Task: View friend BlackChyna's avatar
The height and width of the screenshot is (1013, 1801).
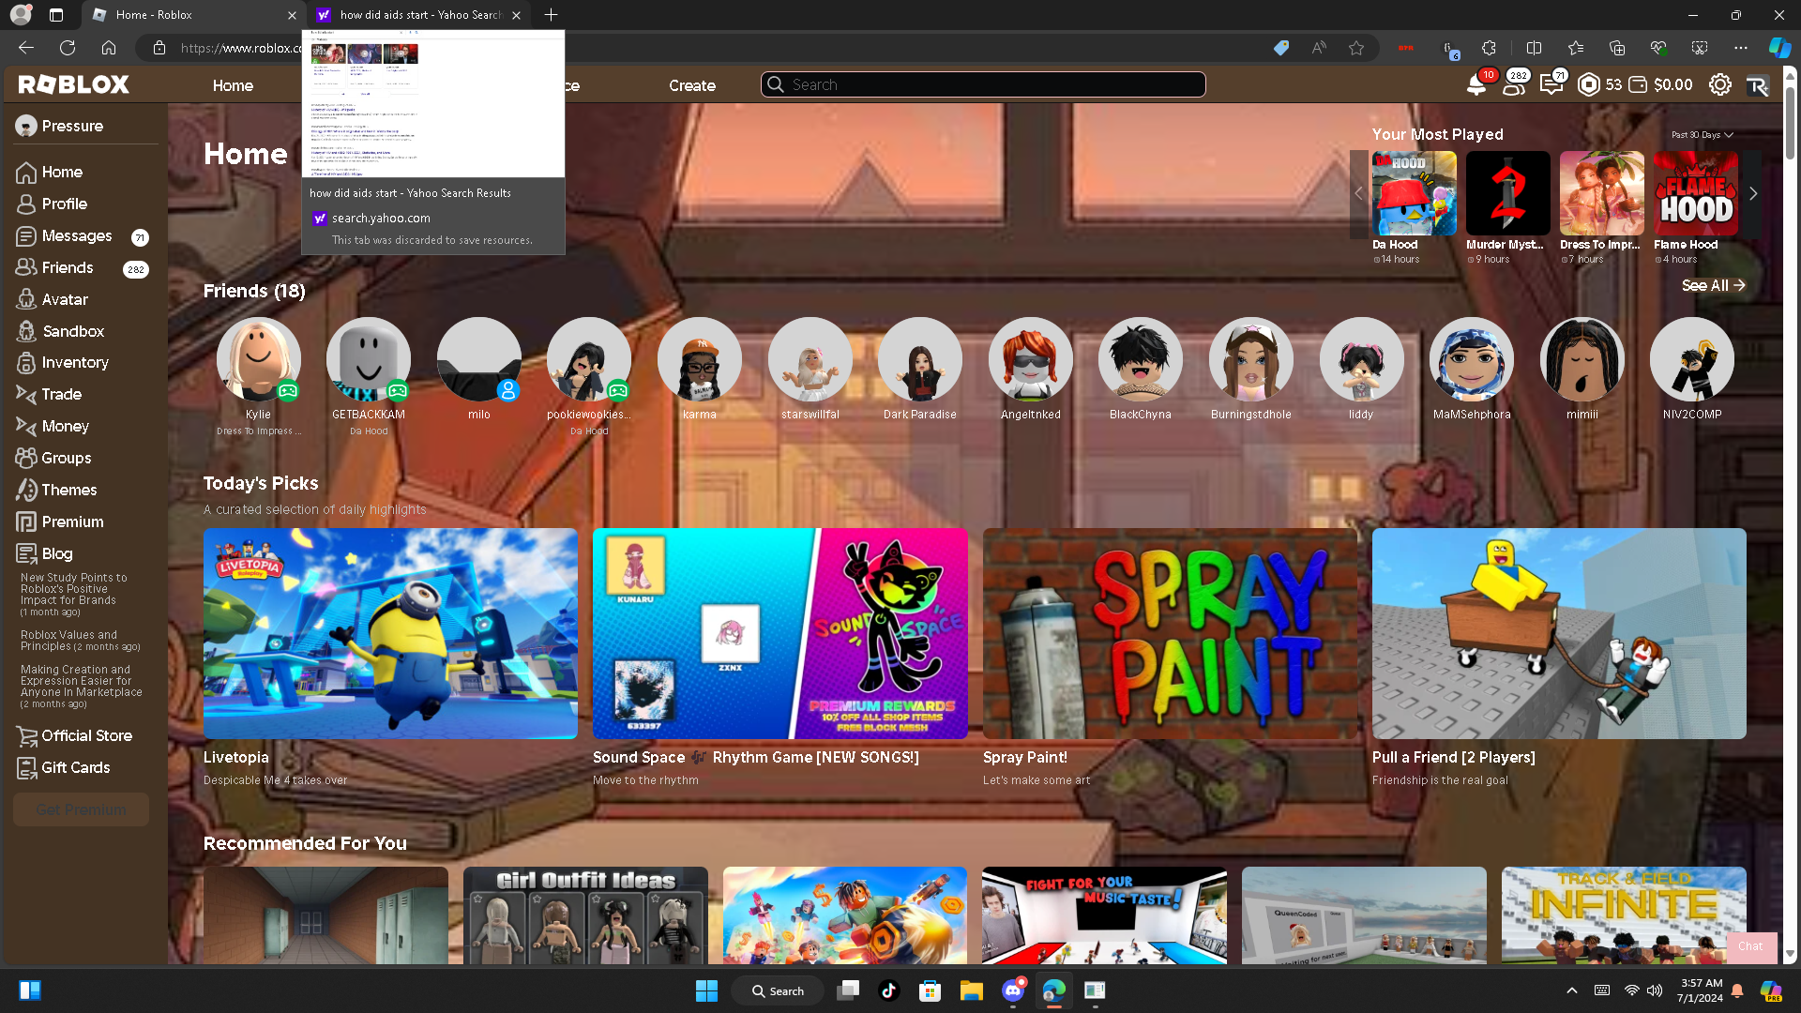Action: click(x=1141, y=359)
